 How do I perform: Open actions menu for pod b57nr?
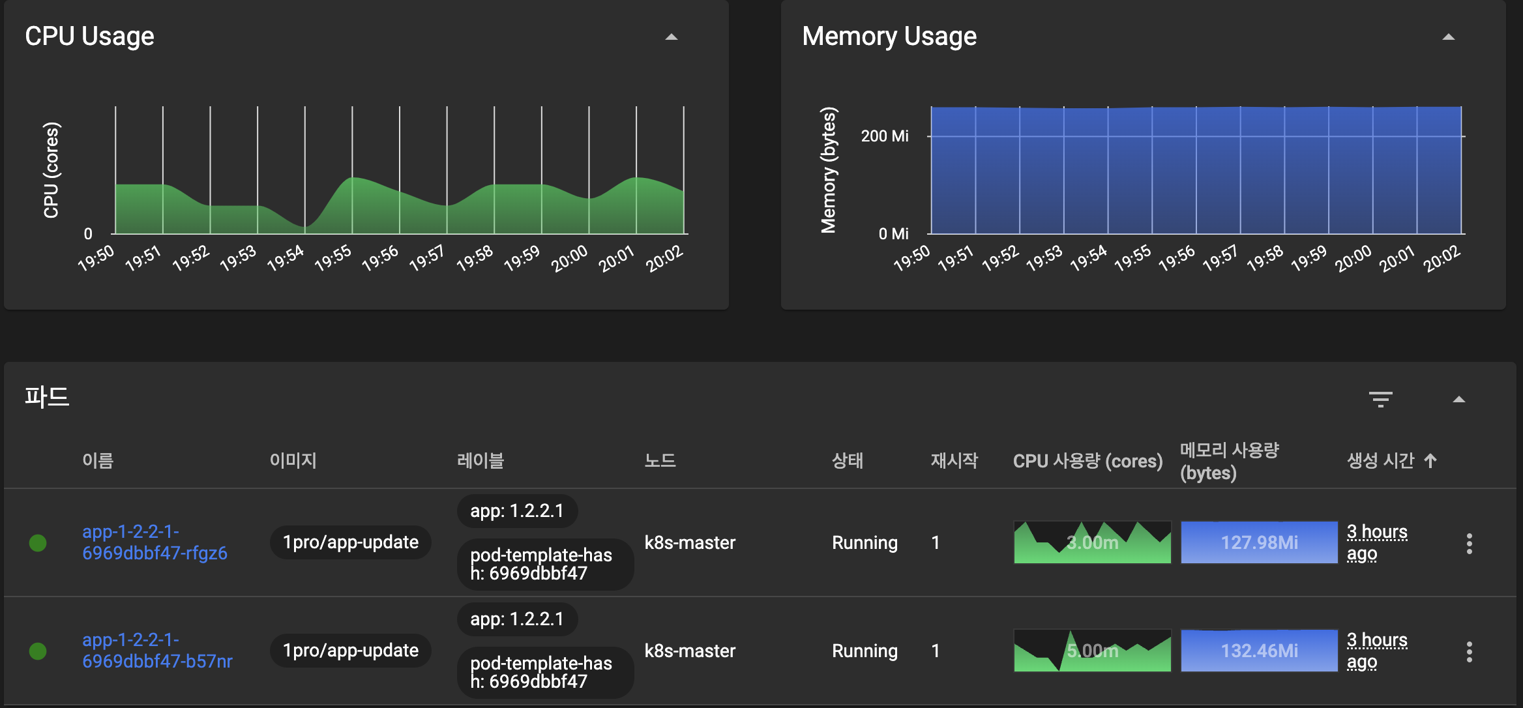(1469, 651)
